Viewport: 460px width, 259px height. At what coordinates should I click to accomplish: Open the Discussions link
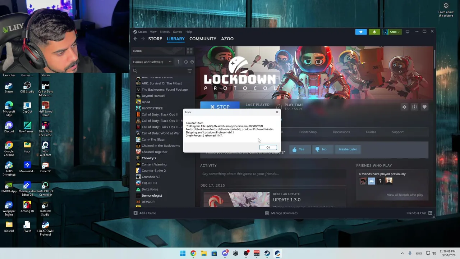(x=341, y=132)
